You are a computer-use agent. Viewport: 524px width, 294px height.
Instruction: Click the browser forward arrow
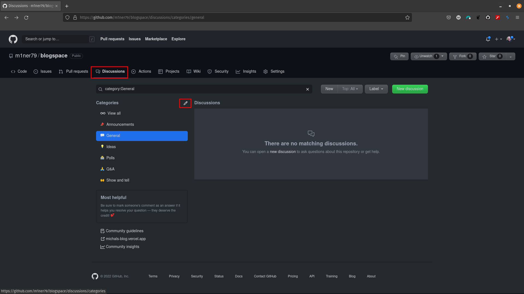click(16, 17)
